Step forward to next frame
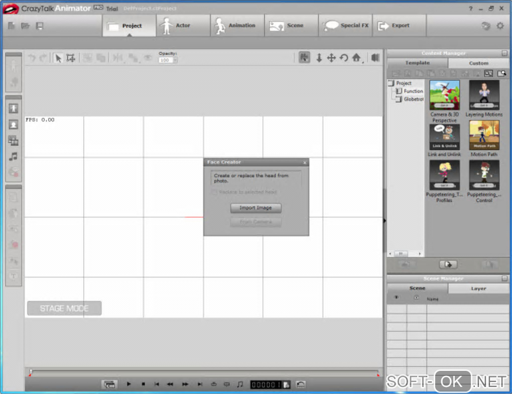 click(x=185, y=384)
